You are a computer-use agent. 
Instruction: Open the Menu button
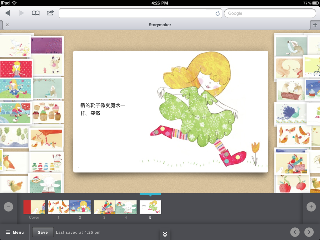[x=15, y=232]
